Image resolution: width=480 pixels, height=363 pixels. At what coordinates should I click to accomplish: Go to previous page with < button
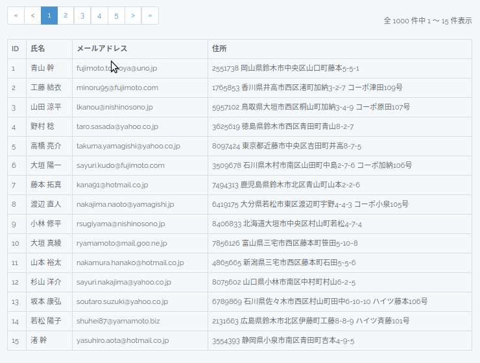pyautogui.click(x=32, y=16)
